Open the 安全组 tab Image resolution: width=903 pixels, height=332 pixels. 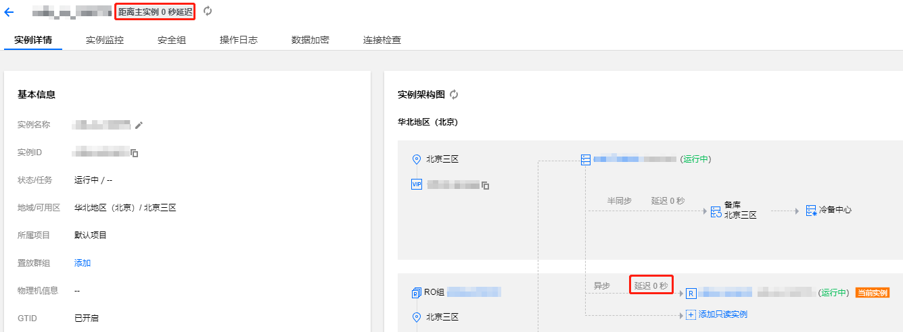click(x=172, y=40)
